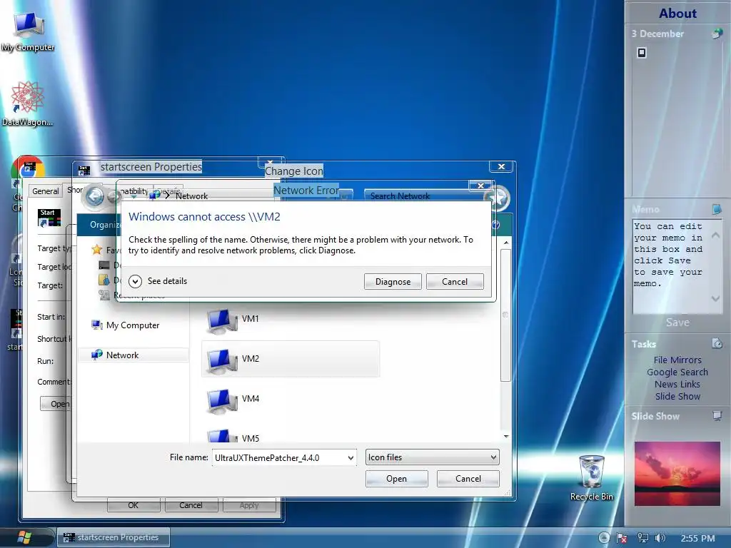731x548 pixels.
Task: Click the startscreen shortcut icon in Properties
Action: [49, 218]
